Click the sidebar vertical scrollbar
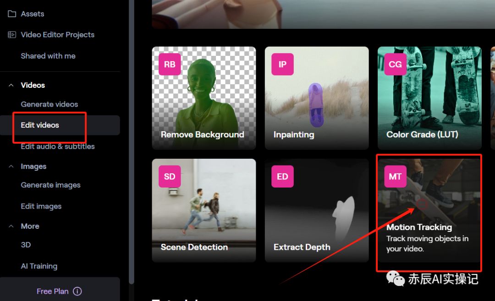The width and height of the screenshot is (495, 301). pyautogui.click(x=132, y=142)
